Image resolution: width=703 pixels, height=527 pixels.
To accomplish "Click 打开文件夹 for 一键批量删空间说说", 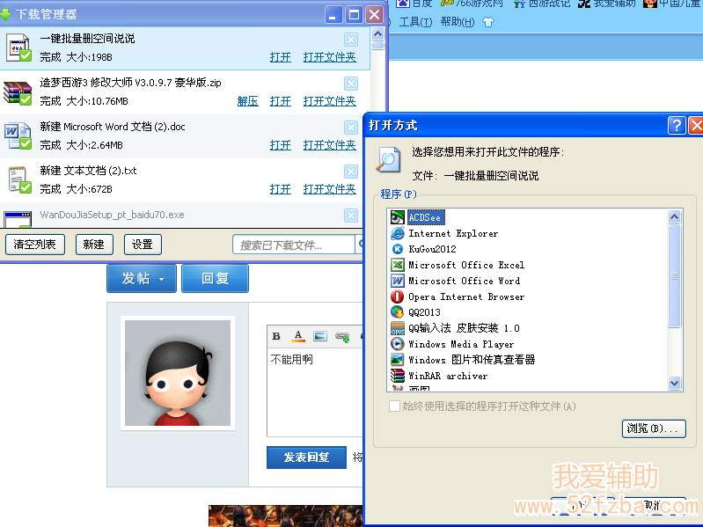I will coord(330,57).
